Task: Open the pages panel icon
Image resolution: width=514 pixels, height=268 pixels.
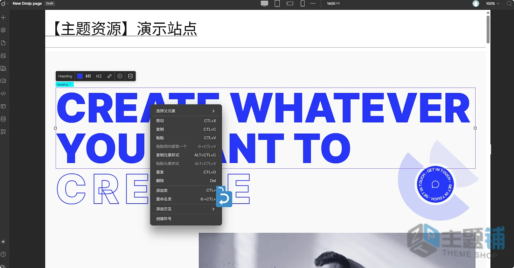Action: (x=3, y=43)
